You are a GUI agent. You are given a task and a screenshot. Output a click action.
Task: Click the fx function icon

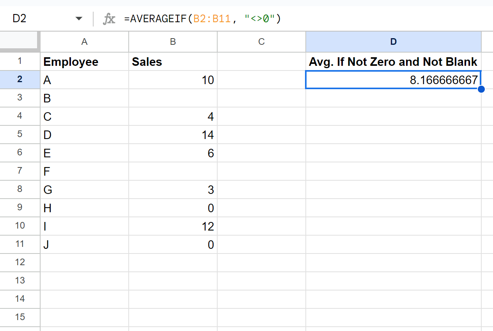pos(109,19)
